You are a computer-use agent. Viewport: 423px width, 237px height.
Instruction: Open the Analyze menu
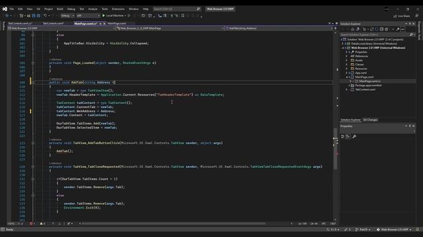93,9
